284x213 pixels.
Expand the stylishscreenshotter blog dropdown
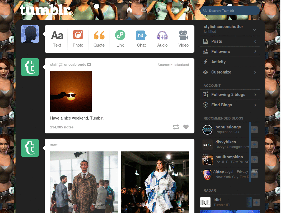coord(255,30)
